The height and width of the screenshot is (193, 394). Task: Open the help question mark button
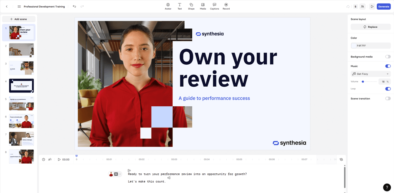387,187
